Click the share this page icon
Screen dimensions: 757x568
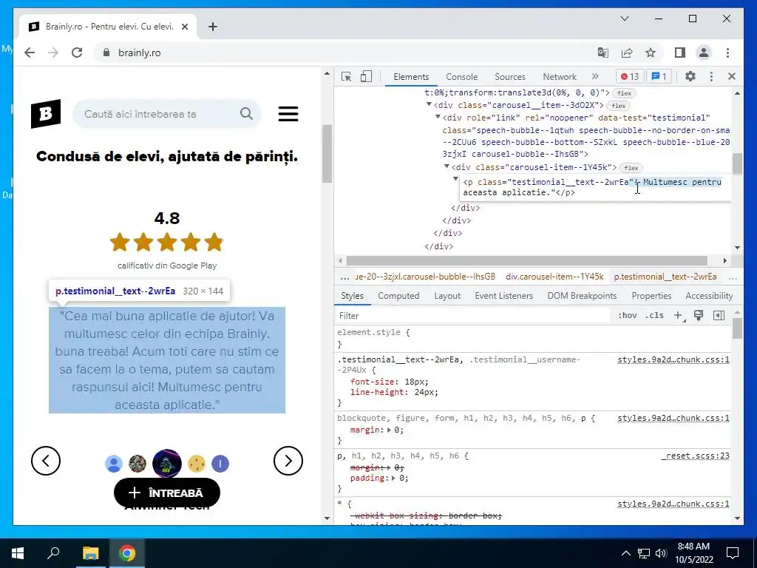click(627, 53)
